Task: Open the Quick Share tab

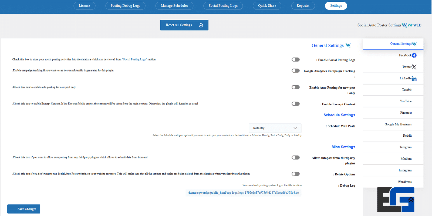Action: point(267,6)
